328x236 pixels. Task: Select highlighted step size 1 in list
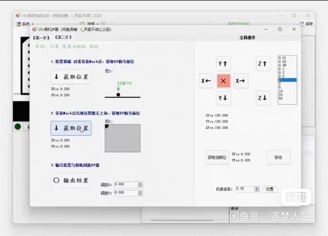coord(287,80)
